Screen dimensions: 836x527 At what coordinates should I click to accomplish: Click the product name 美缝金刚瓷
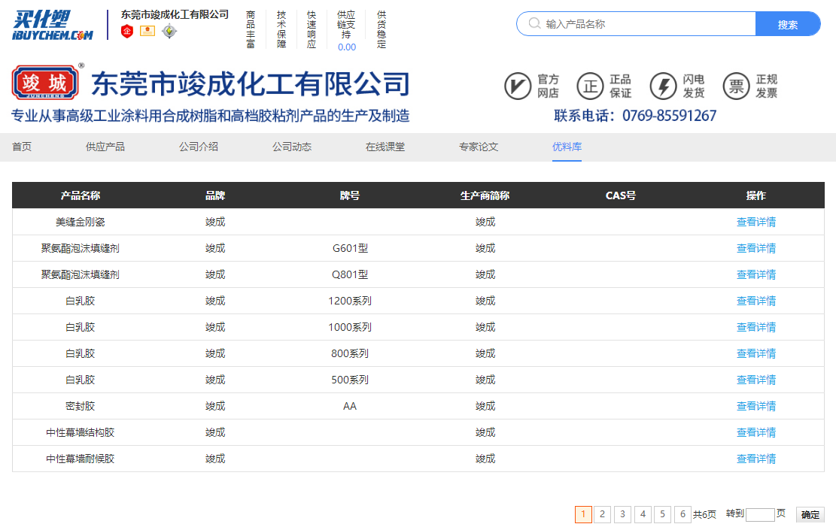click(x=81, y=222)
